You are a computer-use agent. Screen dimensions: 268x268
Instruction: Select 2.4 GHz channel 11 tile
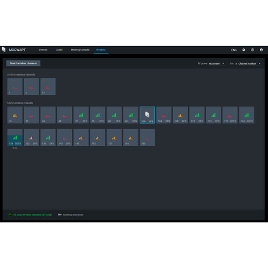[48, 86]
